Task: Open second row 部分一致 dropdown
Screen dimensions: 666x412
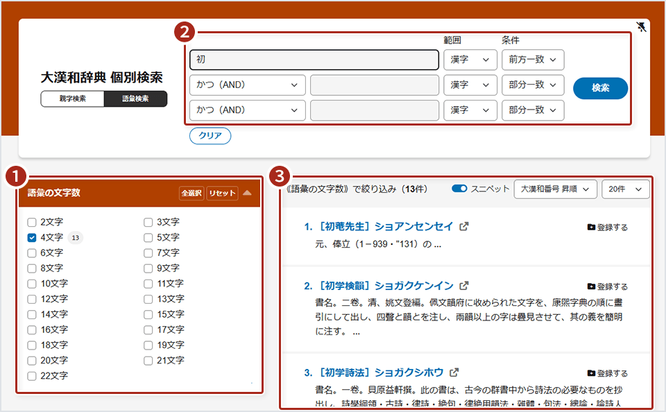Action: pos(533,85)
